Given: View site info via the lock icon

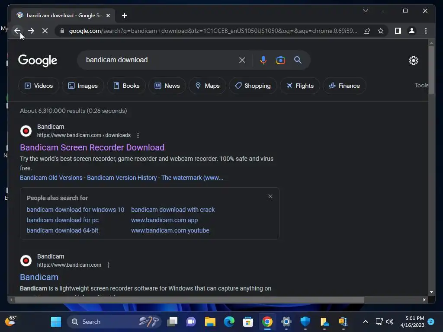Looking at the screenshot, I should [x=62, y=31].
